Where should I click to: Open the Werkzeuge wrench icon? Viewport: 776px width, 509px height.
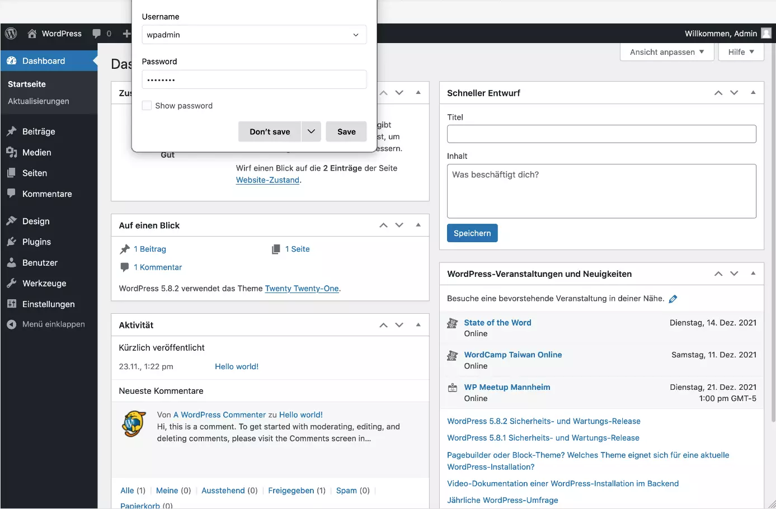tap(12, 283)
